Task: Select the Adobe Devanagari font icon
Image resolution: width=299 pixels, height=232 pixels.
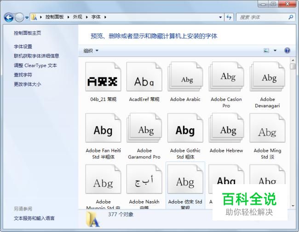Action: click(267, 77)
